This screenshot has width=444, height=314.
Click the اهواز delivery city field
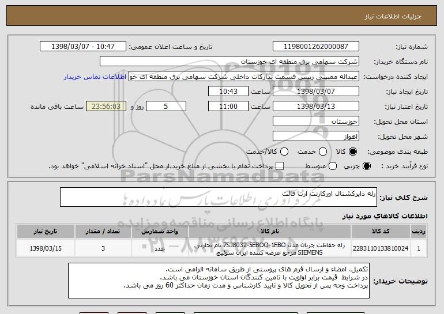pyautogui.click(x=316, y=137)
